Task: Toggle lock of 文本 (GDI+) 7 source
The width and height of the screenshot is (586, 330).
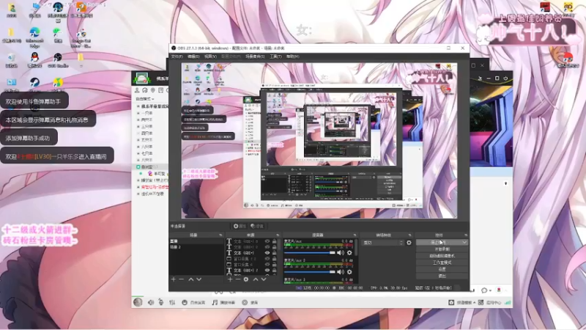Action: pyautogui.click(x=274, y=270)
